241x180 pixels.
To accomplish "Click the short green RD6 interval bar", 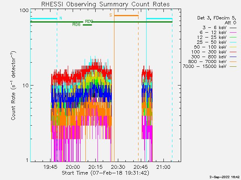I will [87, 25].
